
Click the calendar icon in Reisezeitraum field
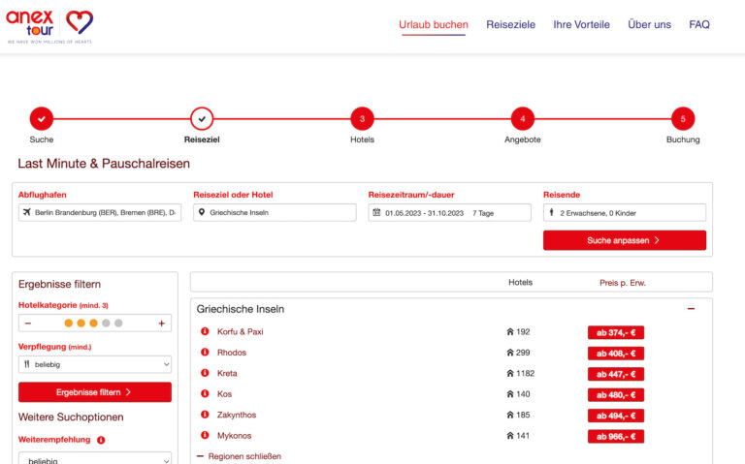(376, 212)
